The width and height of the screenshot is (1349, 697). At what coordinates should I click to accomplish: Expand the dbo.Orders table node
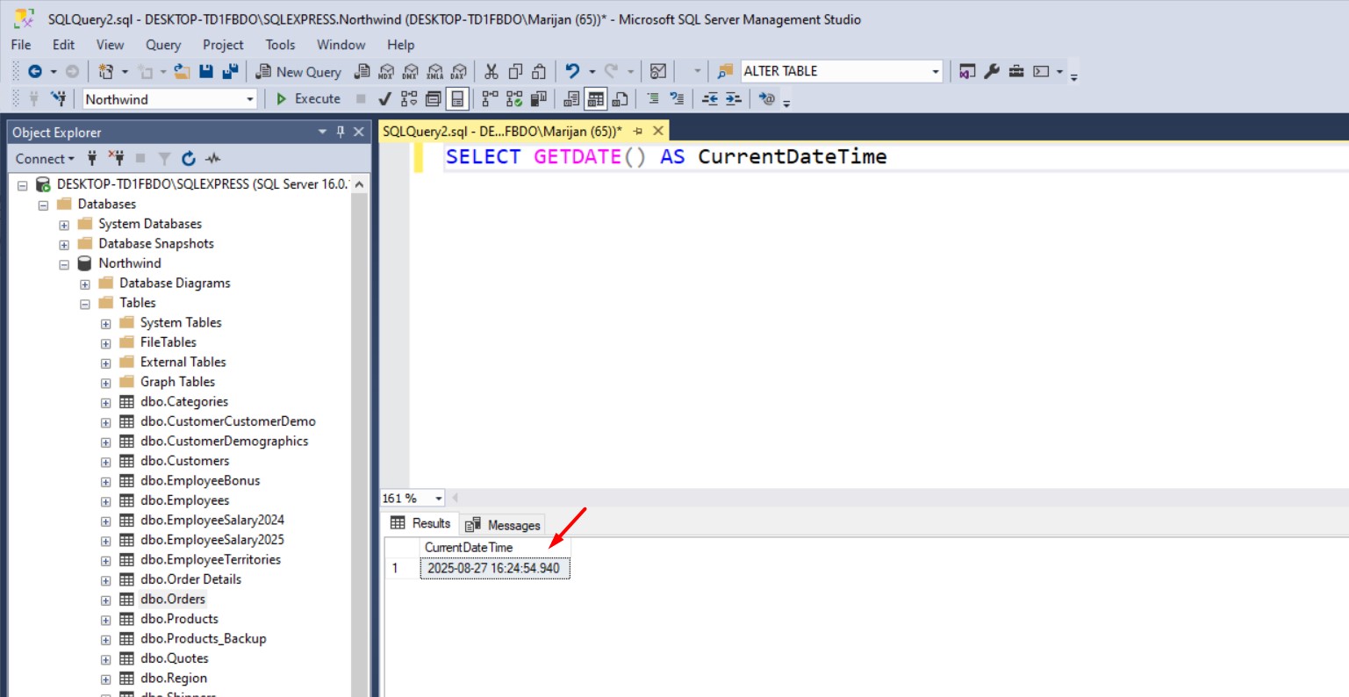pyautogui.click(x=106, y=600)
